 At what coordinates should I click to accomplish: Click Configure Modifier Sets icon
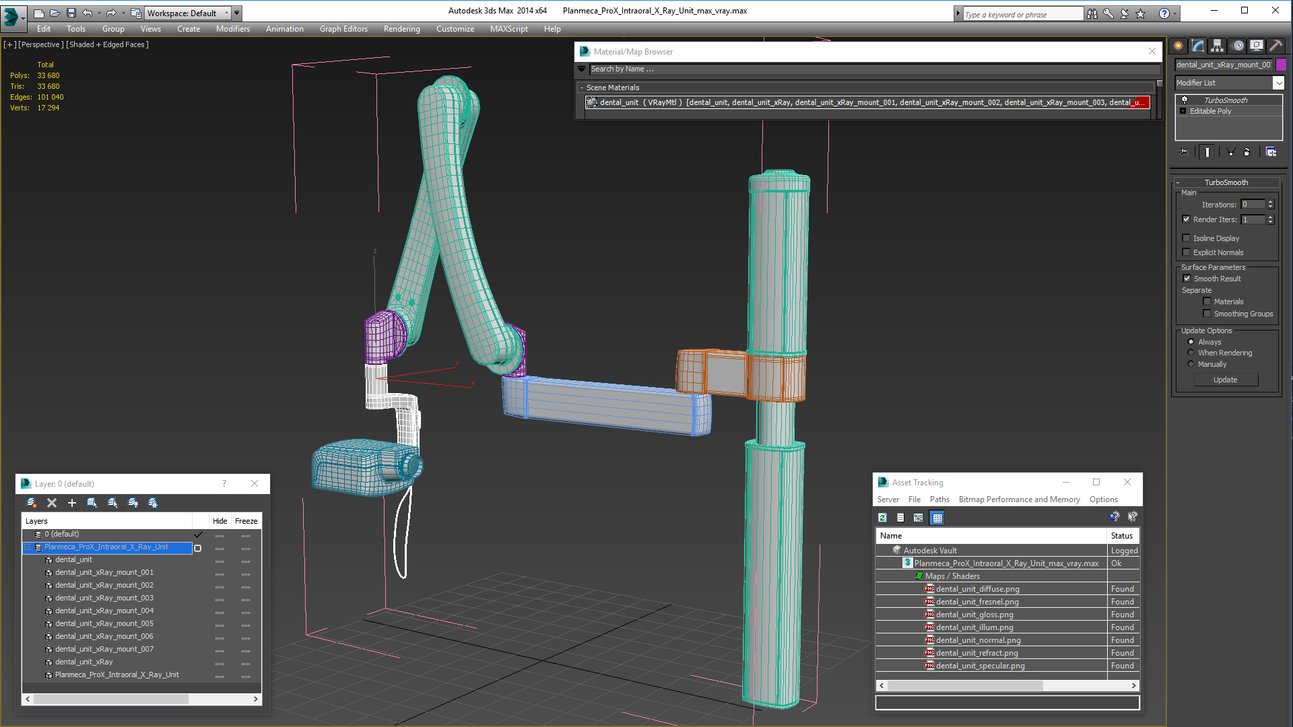1271,152
